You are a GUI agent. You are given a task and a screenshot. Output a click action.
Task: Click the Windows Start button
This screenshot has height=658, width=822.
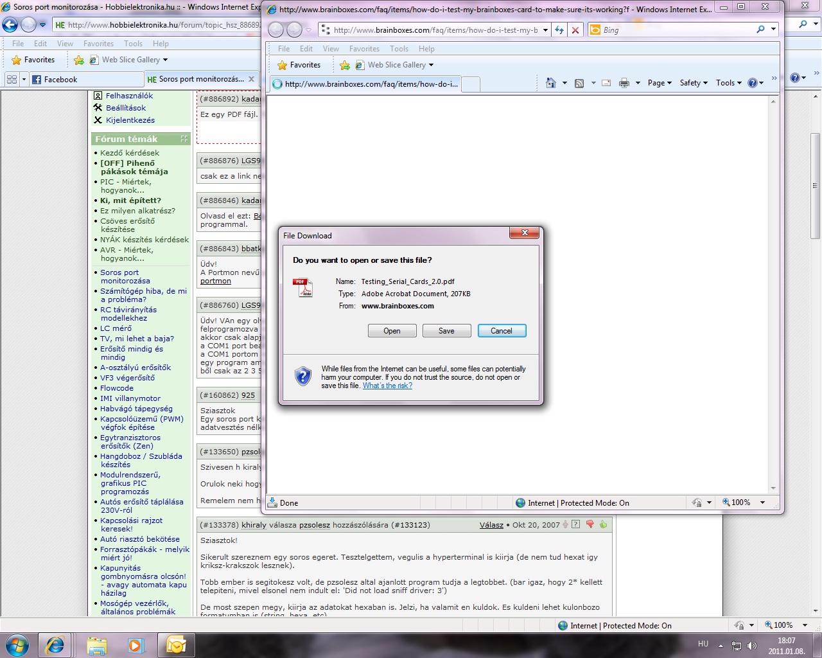(17, 645)
